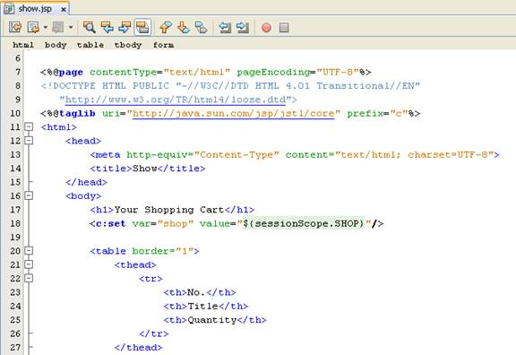Close the show.jsp tab
The height and width of the screenshot is (355, 516).
(64, 10)
